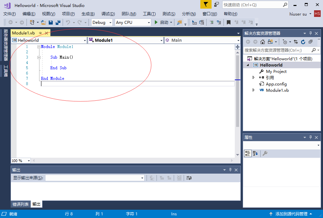Click the send feedback icon beside Quick Launch
Viewport: 323px width, 218px height.
[x=217, y=5]
